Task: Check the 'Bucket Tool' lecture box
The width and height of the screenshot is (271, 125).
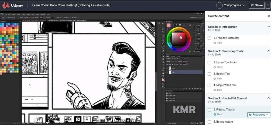Action: pyautogui.click(x=210, y=74)
